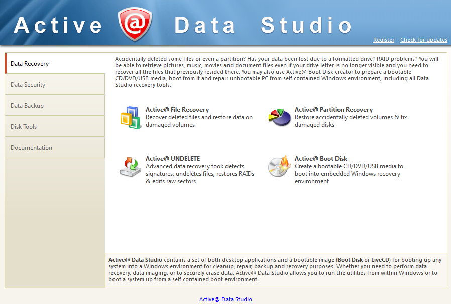This screenshot has height=304, width=451.
Task: Open the Register link
Action: pos(384,40)
